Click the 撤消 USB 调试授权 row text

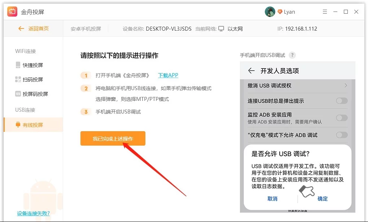(x=270, y=85)
